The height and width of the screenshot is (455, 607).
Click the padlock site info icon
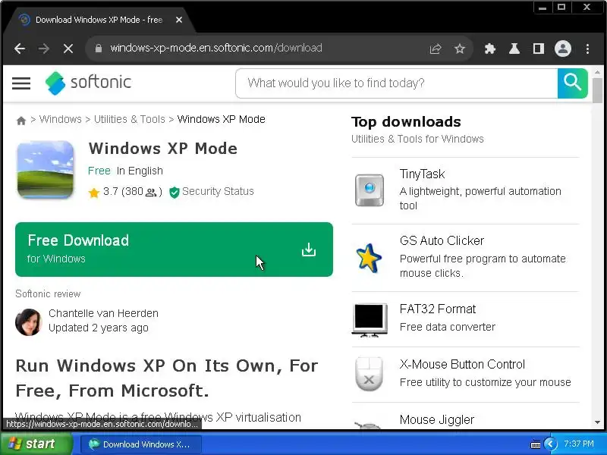coord(99,49)
